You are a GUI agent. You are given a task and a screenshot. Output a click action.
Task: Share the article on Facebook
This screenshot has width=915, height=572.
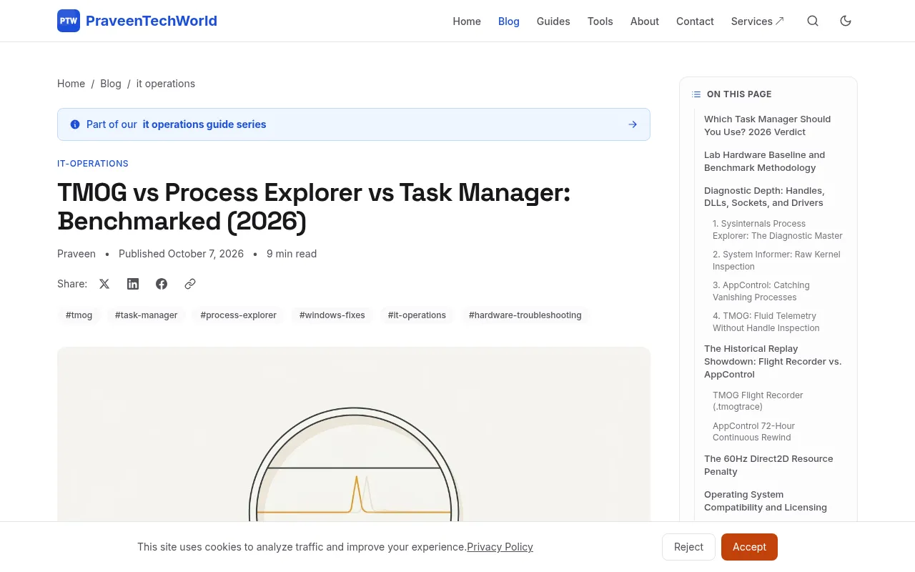pyautogui.click(x=162, y=284)
